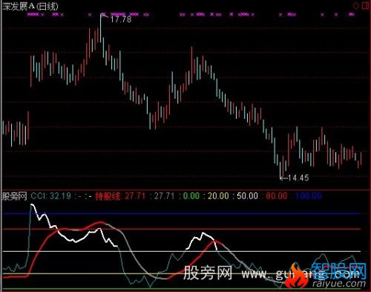Click the candlestick at the 17.78 peak
This screenshot has width=371, height=292.
[101, 27]
